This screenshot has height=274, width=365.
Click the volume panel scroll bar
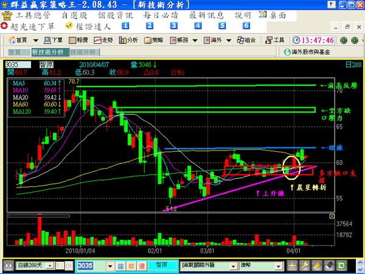[x=39, y=216]
